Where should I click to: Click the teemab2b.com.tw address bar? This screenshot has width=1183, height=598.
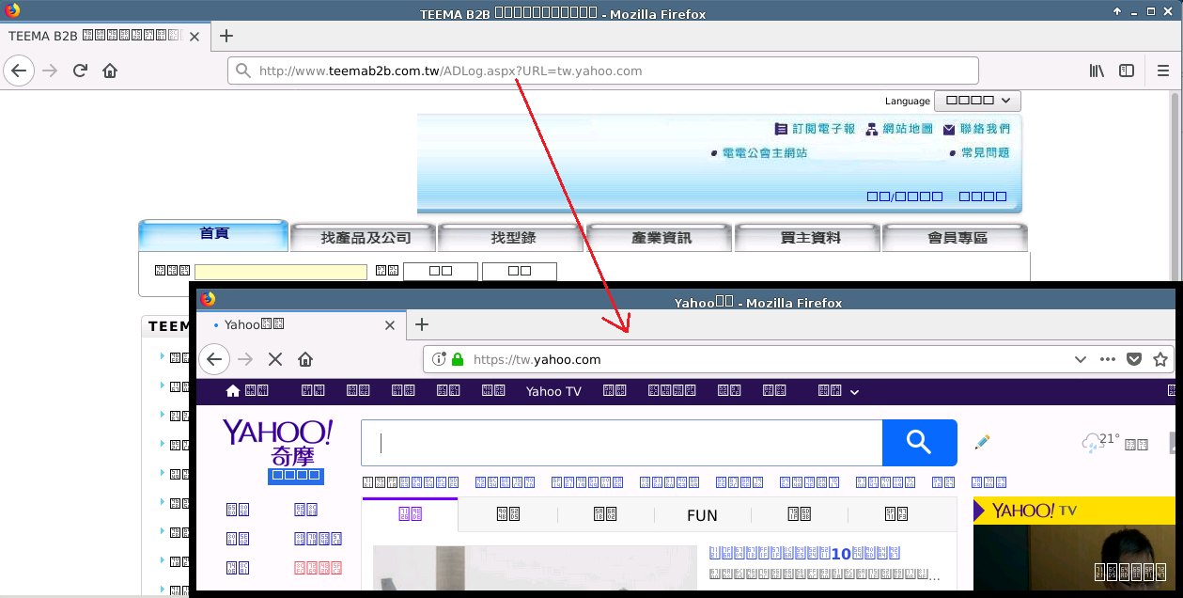coord(602,71)
